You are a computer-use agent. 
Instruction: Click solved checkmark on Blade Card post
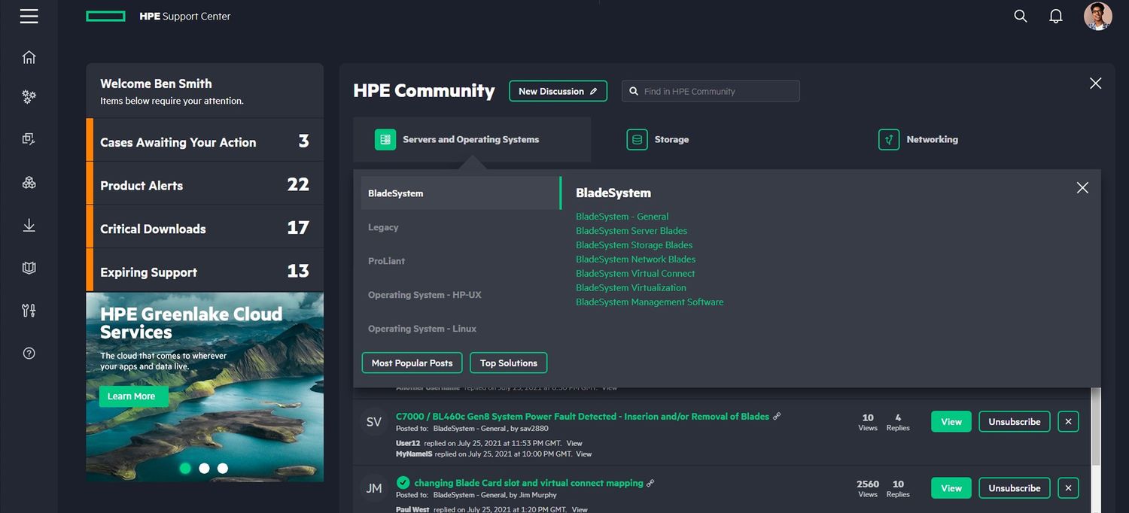coord(403,482)
